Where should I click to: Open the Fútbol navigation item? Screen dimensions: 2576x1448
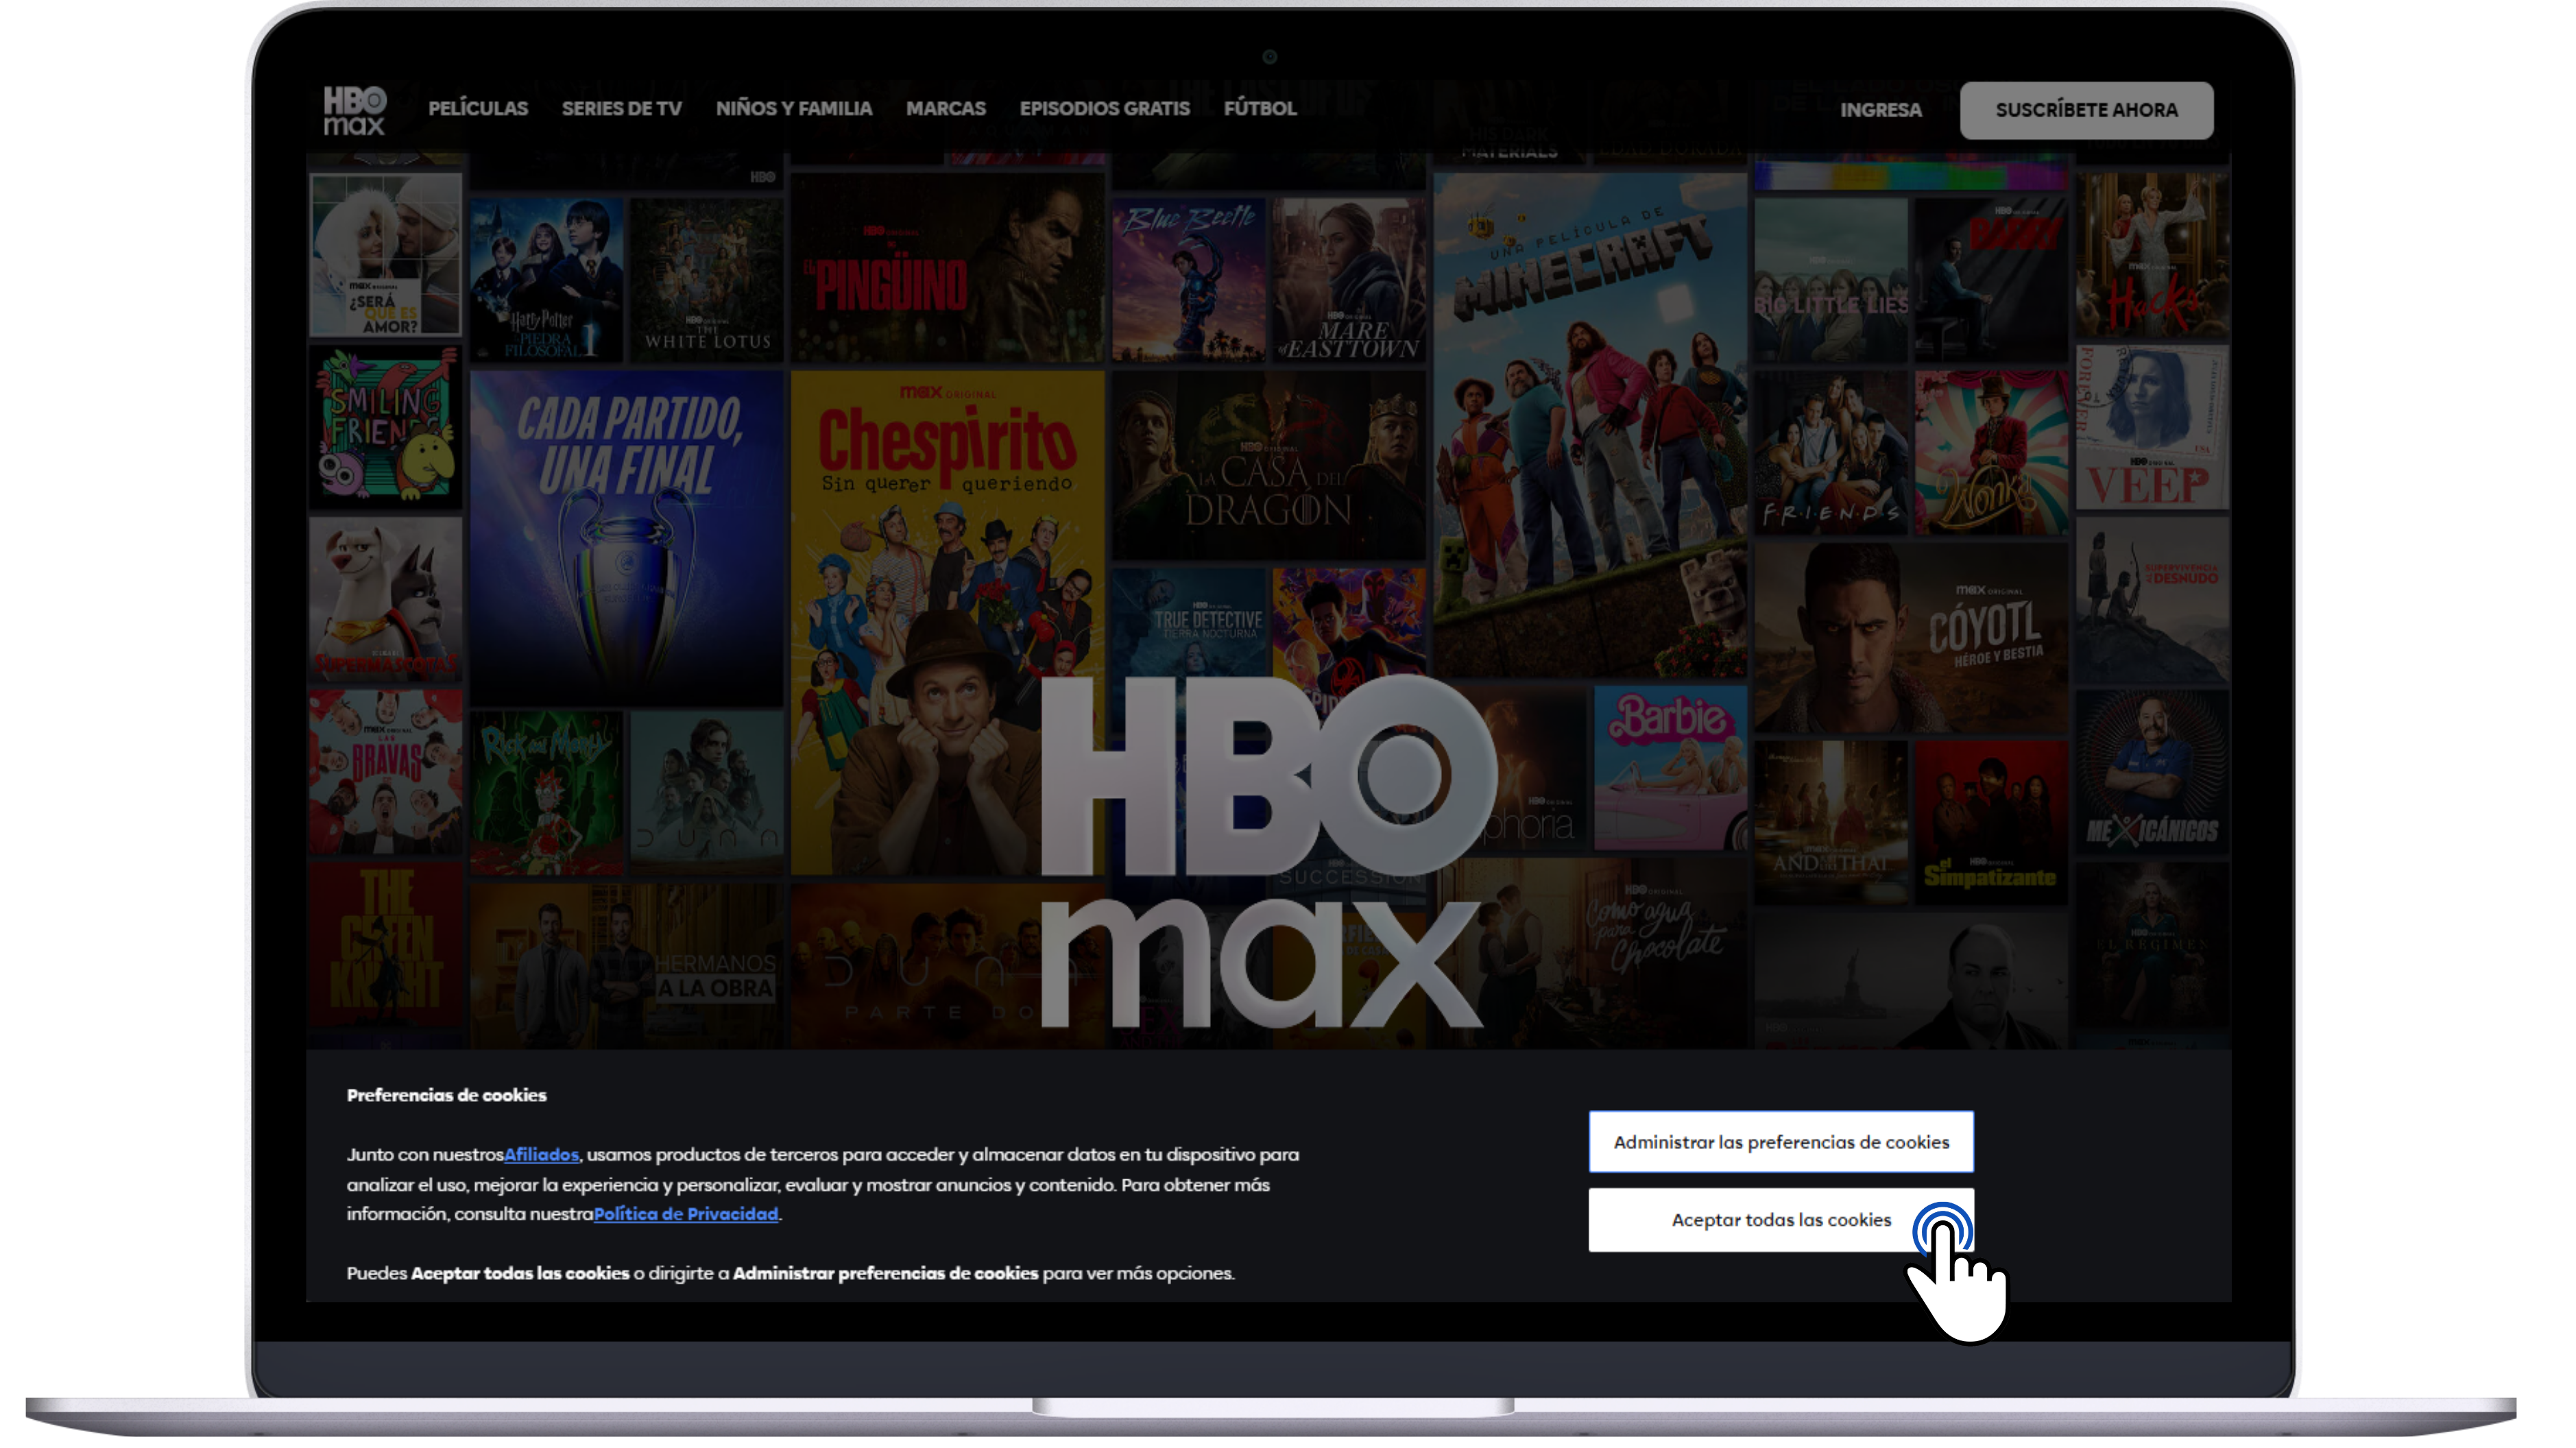point(1259,109)
